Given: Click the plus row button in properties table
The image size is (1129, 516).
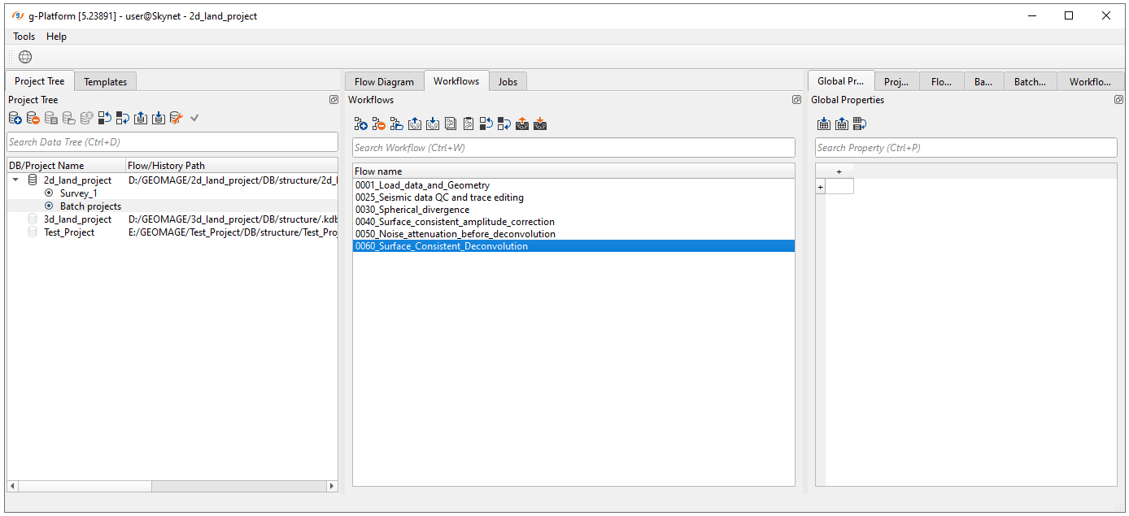Looking at the screenshot, I should tap(820, 187).
